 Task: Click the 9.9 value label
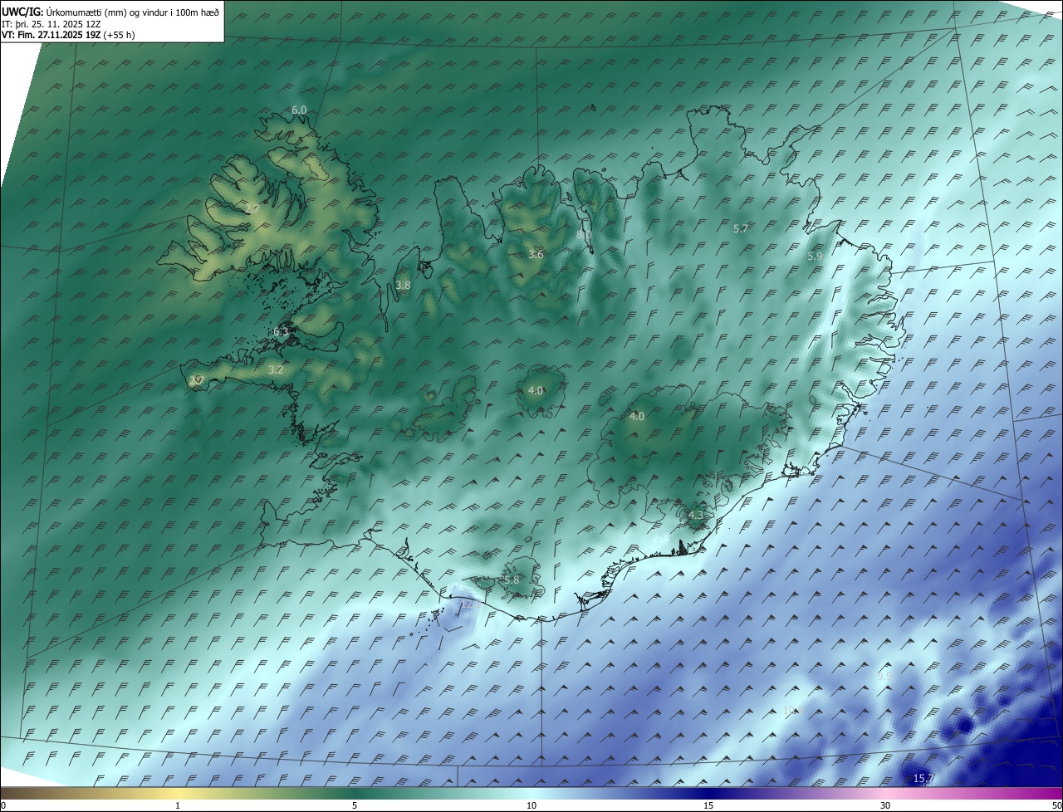tap(884, 677)
